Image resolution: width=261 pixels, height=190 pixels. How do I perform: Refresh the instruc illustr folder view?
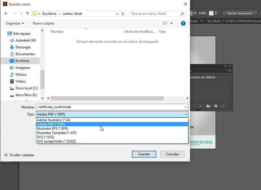(123, 14)
